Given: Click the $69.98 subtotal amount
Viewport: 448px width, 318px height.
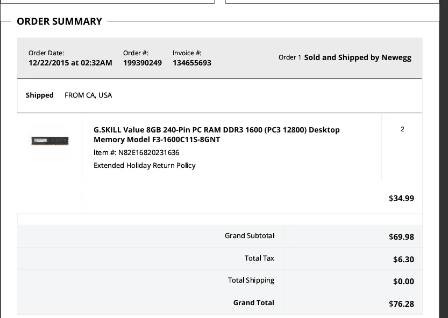Looking at the screenshot, I should coord(401,237).
